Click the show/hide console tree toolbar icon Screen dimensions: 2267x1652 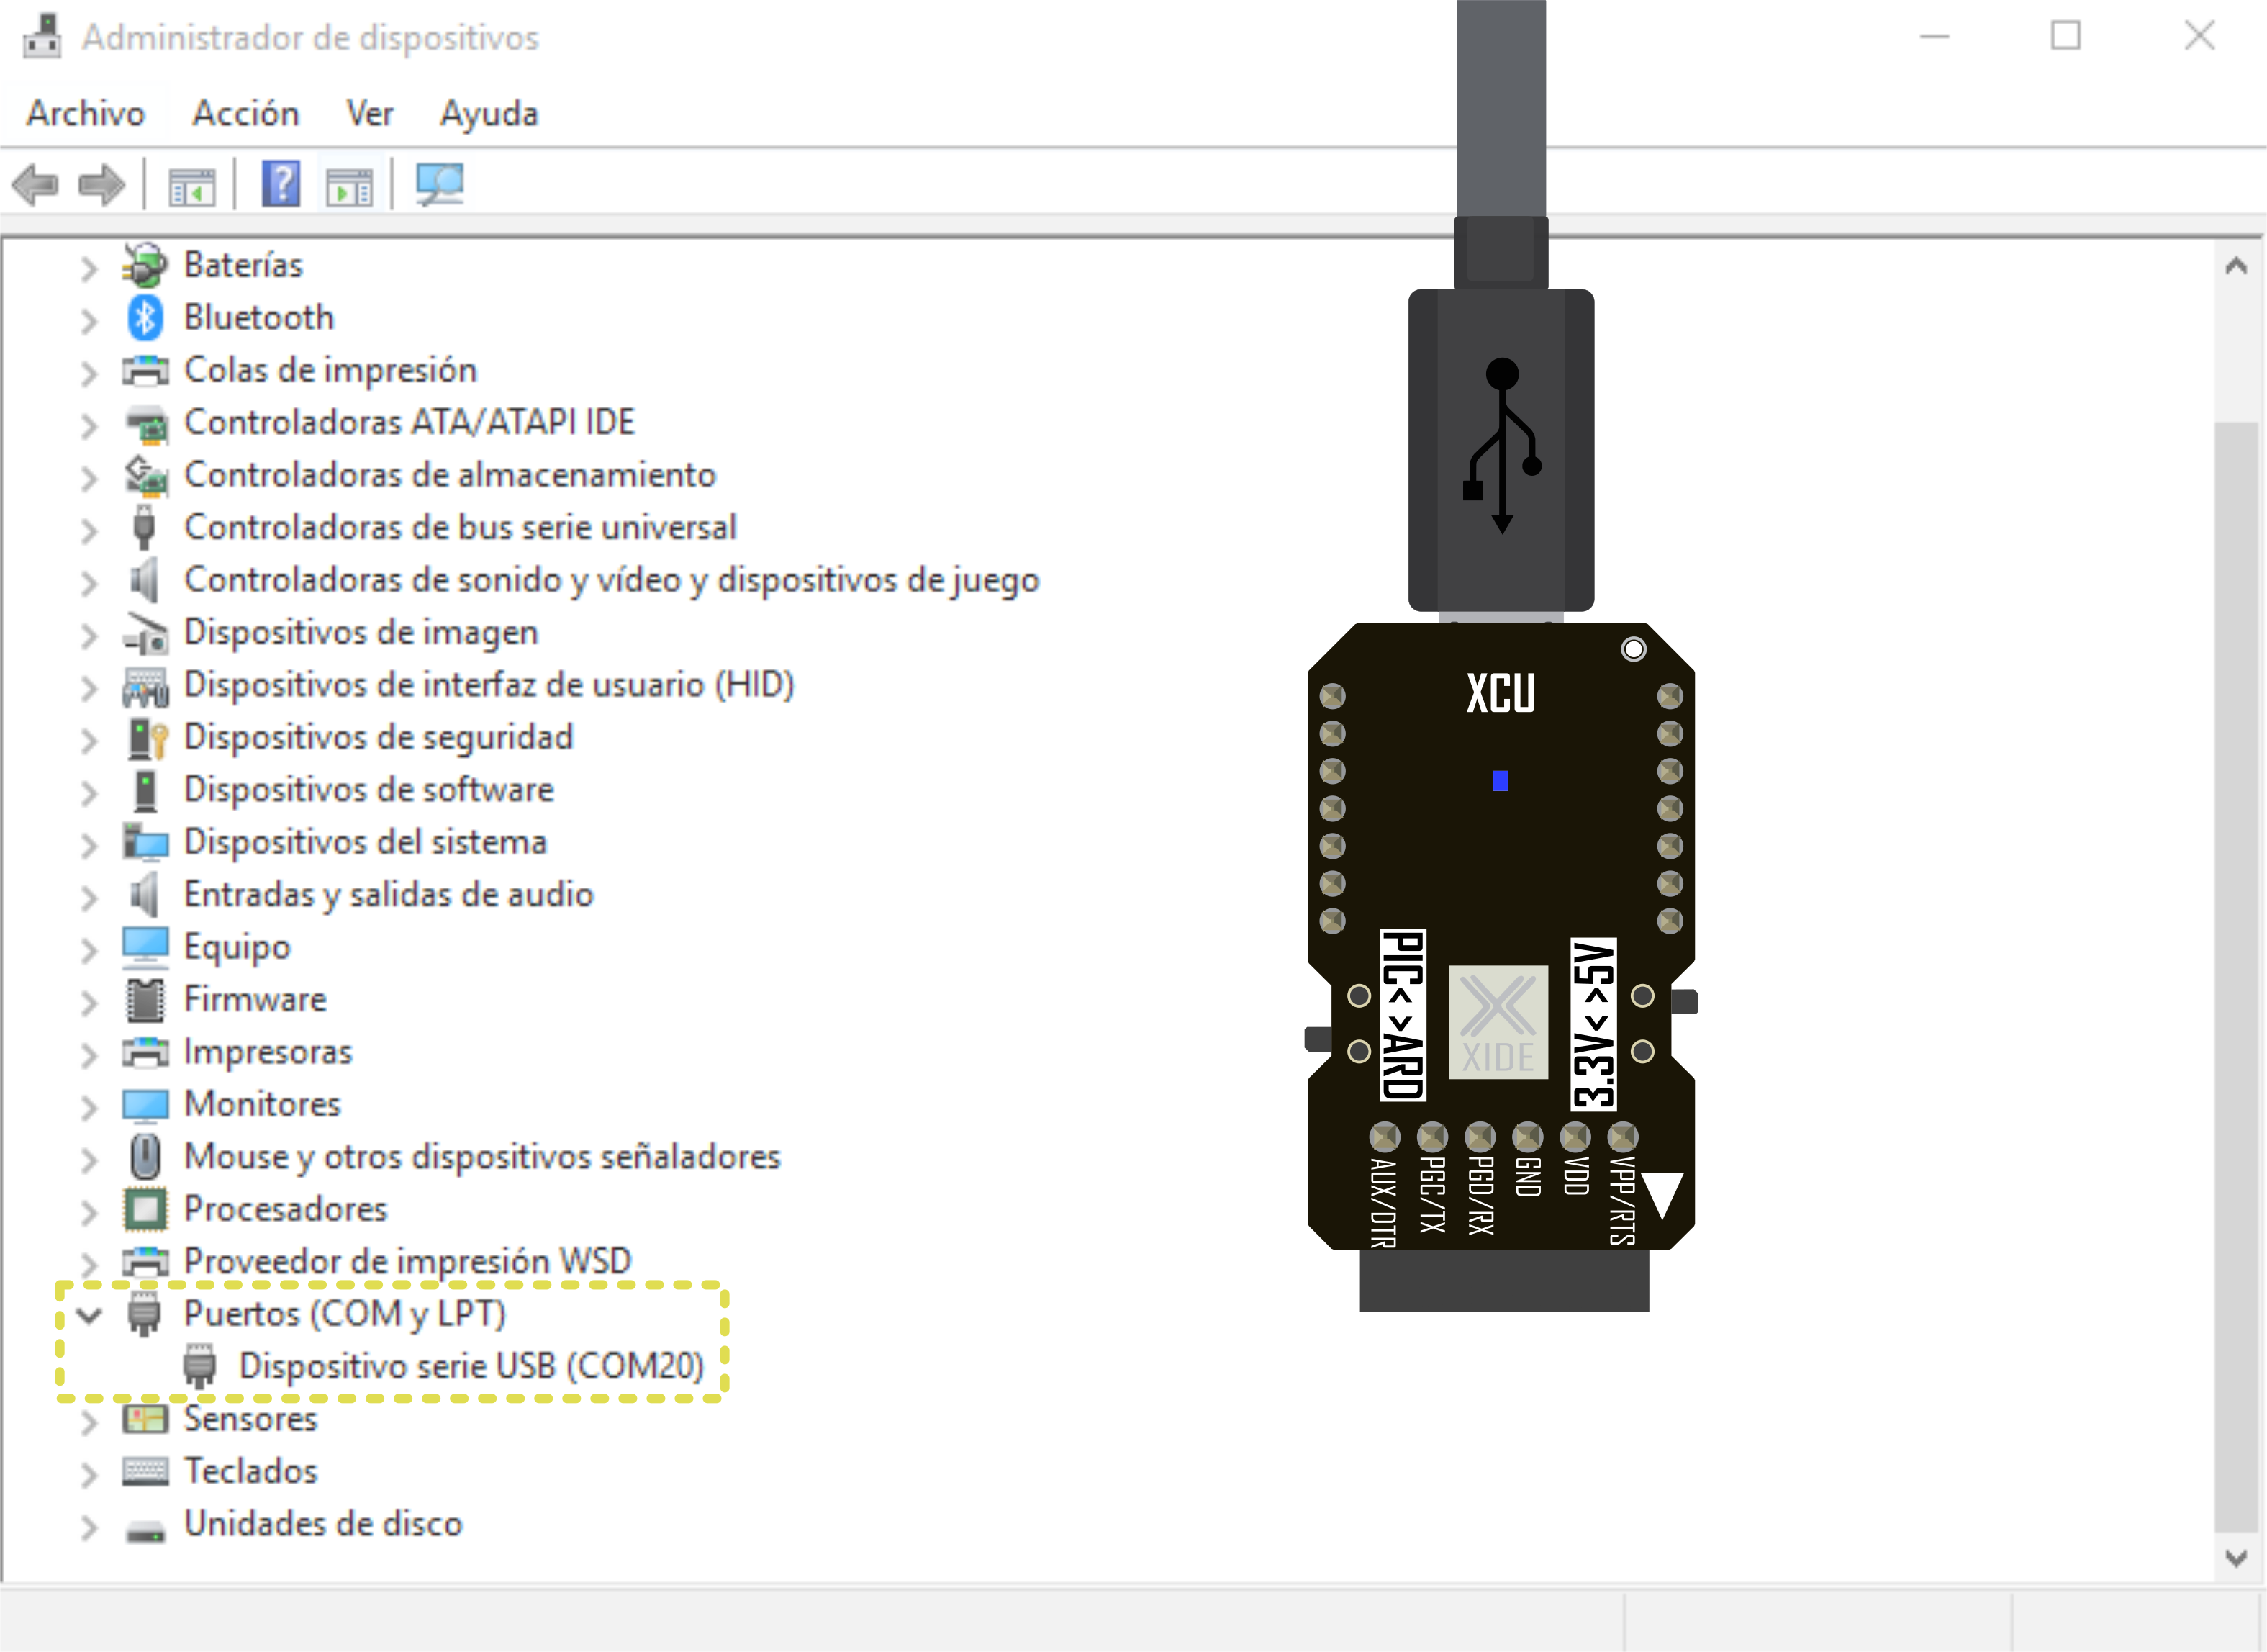click(x=191, y=186)
